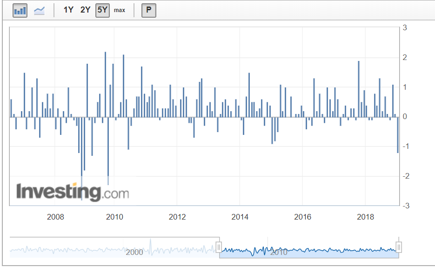
Task: Select the max time range
Action: point(119,10)
